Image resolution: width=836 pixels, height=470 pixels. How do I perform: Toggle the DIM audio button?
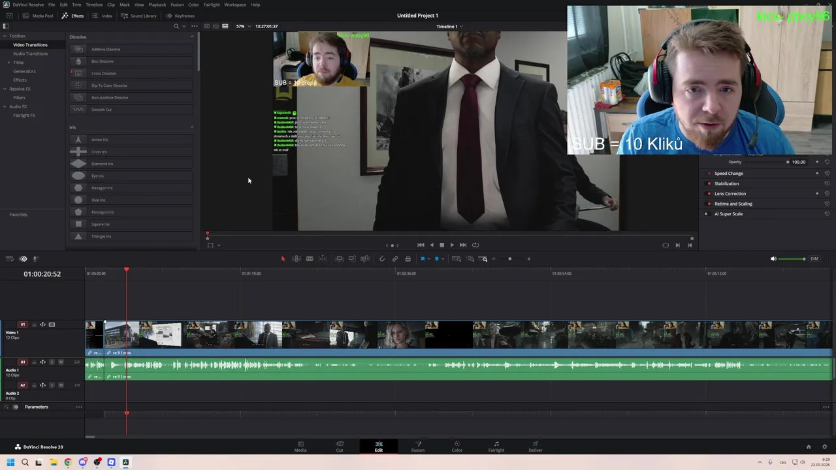point(814,258)
